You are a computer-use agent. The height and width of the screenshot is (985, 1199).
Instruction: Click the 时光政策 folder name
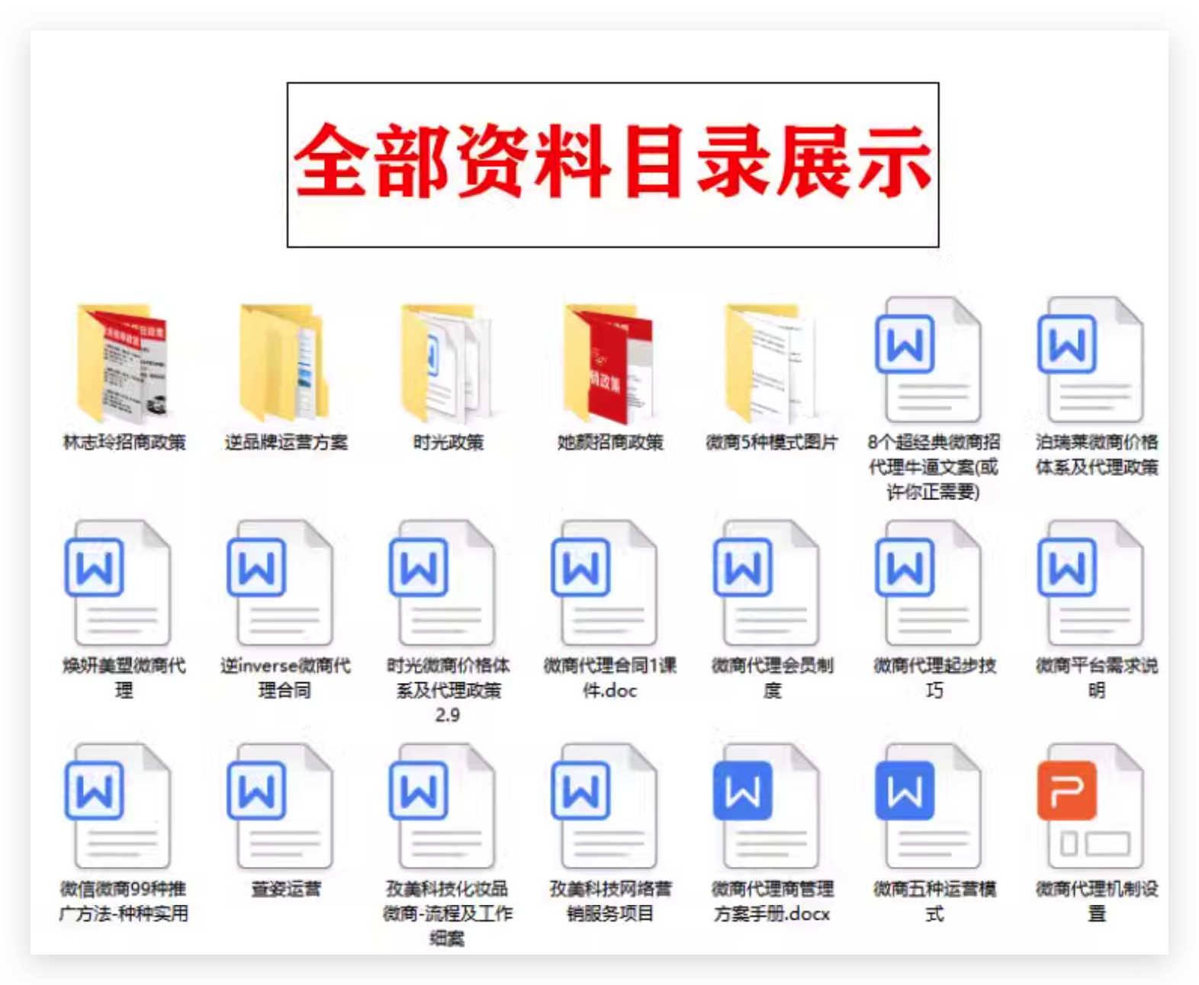point(448,442)
